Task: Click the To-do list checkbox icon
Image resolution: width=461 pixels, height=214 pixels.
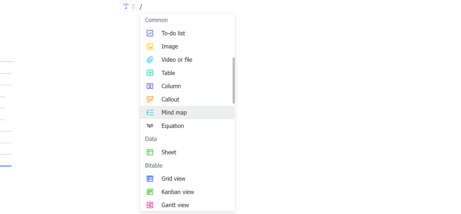Action: (x=150, y=33)
